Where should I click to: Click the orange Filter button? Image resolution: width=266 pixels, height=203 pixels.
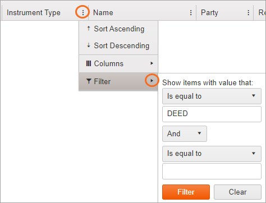(186, 192)
